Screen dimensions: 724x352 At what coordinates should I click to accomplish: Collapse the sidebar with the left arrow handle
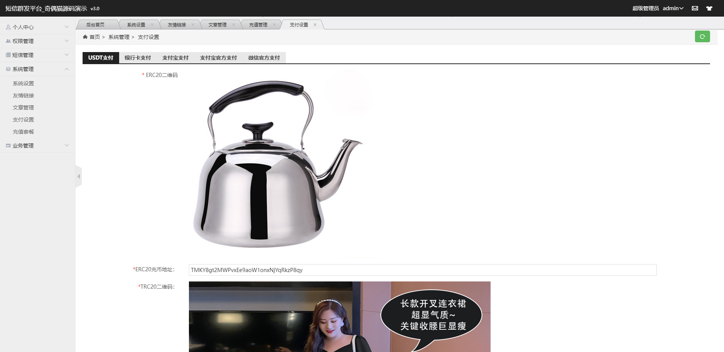tap(78, 176)
